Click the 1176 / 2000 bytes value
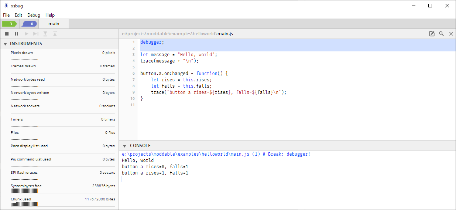456x210 pixels. [100, 199]
